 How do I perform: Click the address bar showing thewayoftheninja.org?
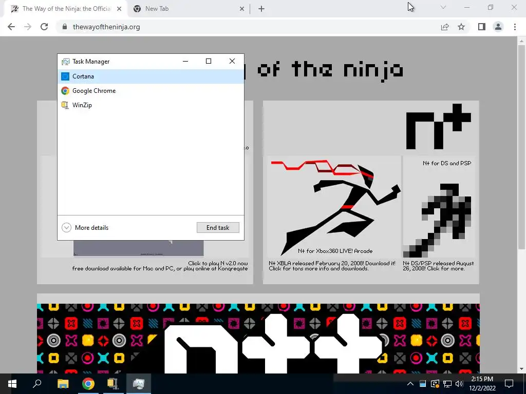tap(248, 27)
